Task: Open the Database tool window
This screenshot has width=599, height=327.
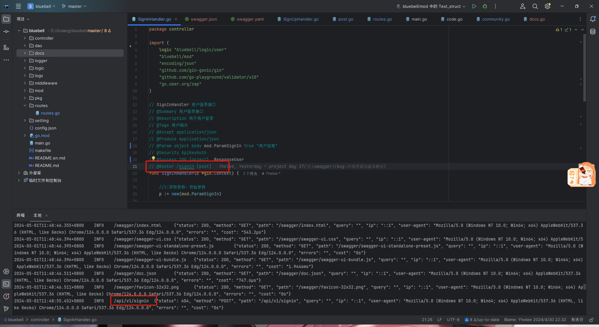Action: click(593, 32)
